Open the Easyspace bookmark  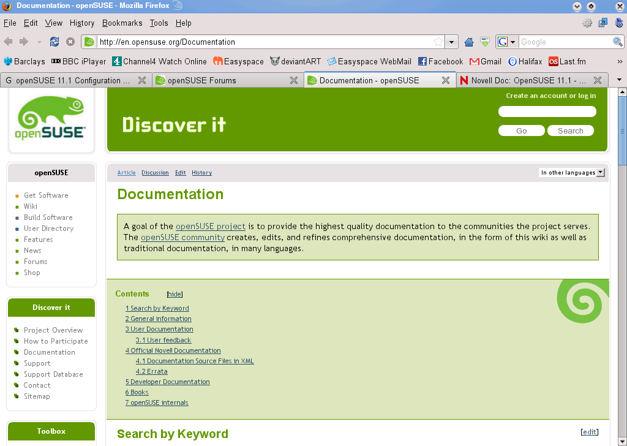pos(238,61)
